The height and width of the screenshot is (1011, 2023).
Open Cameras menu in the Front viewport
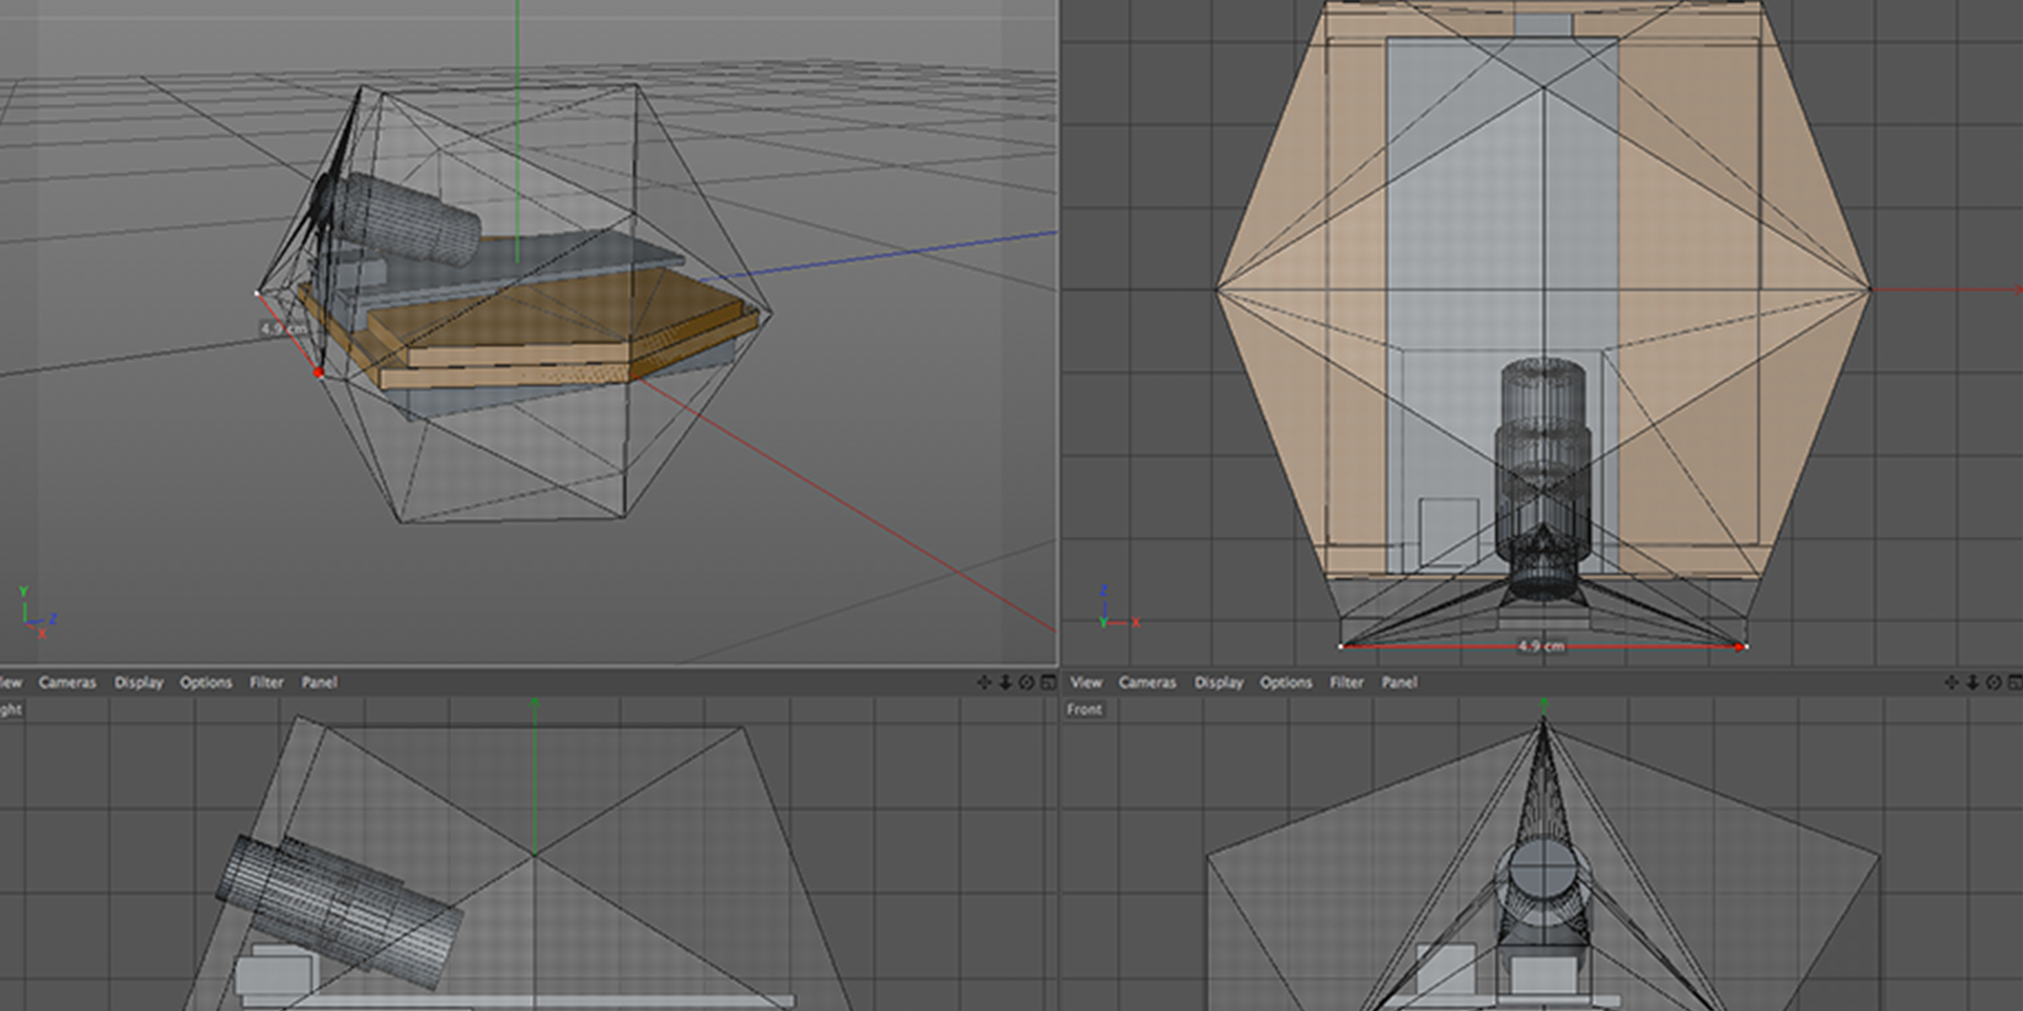[1147, 682]
